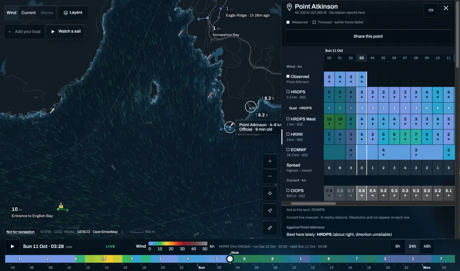The height and width of the screenshot is (271, 460).
Task: Click the red marker south of Horseshoe Bay
Action: click(209, 56)
